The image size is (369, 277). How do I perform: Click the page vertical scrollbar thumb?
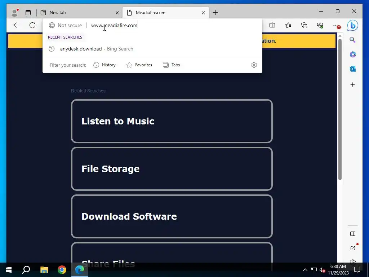340,109
